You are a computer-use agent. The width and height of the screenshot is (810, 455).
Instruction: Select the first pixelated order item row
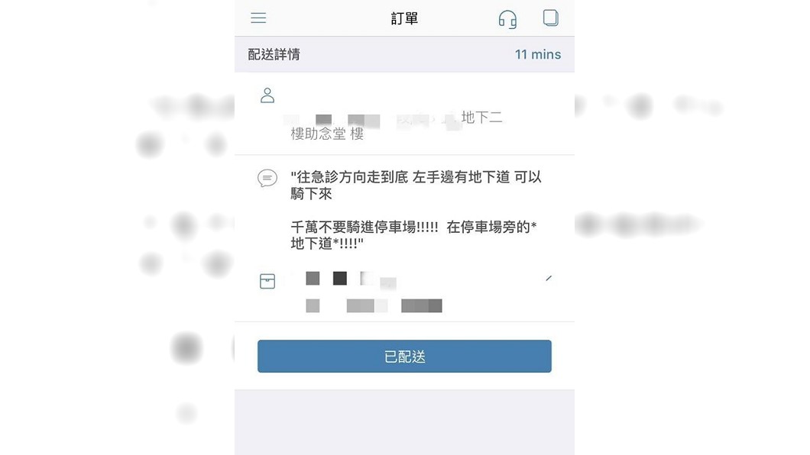pos(352,279)
